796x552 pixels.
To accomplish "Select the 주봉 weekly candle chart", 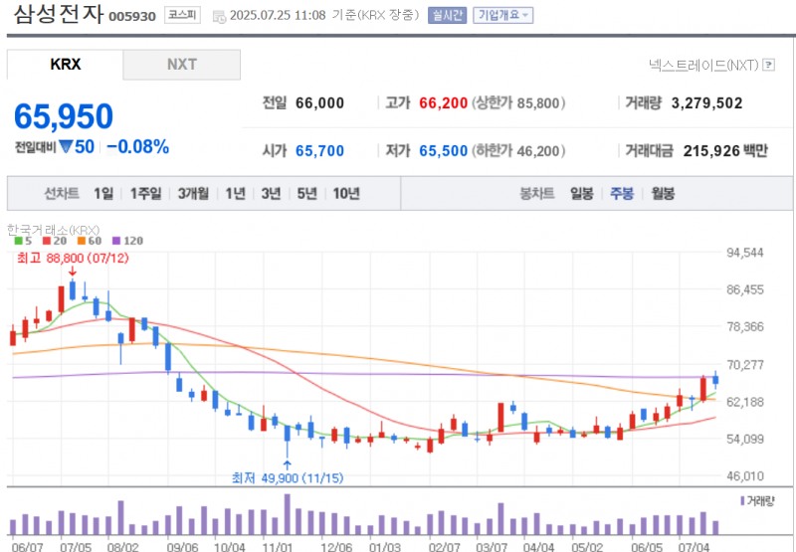I will [x=622, y=194].
